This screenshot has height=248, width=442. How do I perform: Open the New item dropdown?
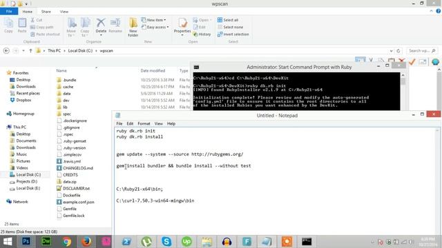(x=153, y=20)
